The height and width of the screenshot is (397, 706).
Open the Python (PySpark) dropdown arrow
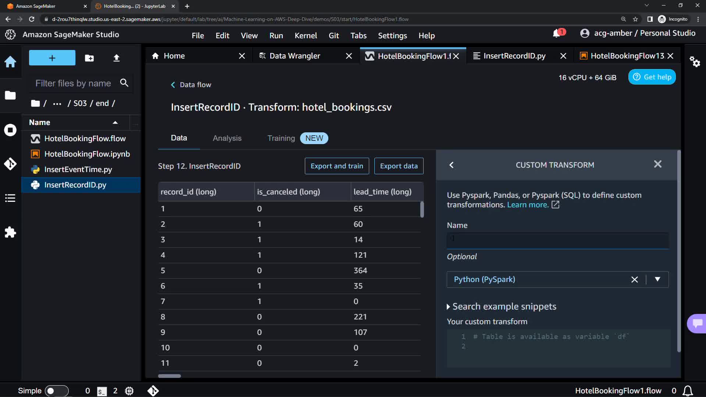pyautogui.click(x=657, y=279)
